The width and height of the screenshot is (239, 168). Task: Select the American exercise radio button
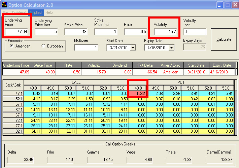point(12,46)
